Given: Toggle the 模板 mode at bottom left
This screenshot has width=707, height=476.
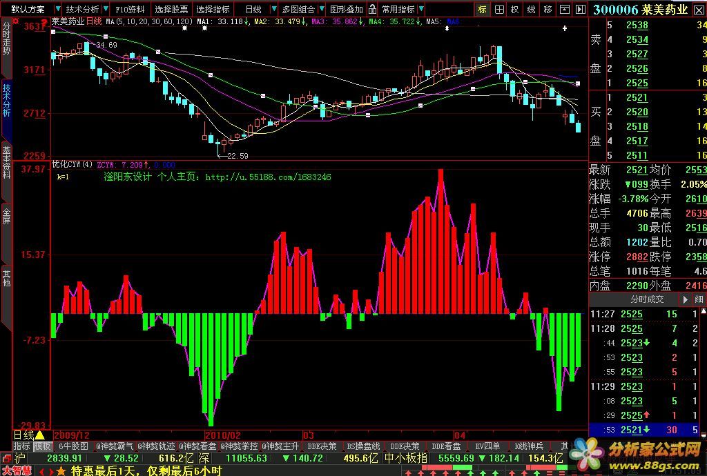Looking at the screenshot, I should 43,446.
